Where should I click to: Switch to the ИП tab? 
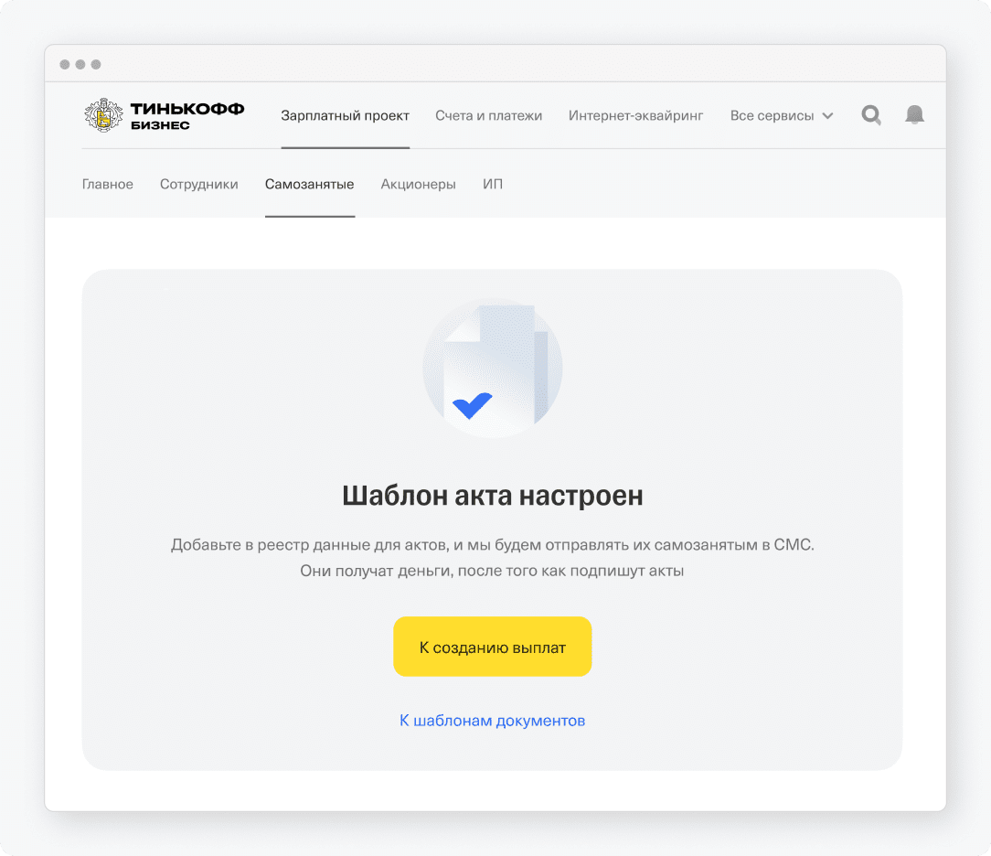pyautogui.click(x=493, y=184)
